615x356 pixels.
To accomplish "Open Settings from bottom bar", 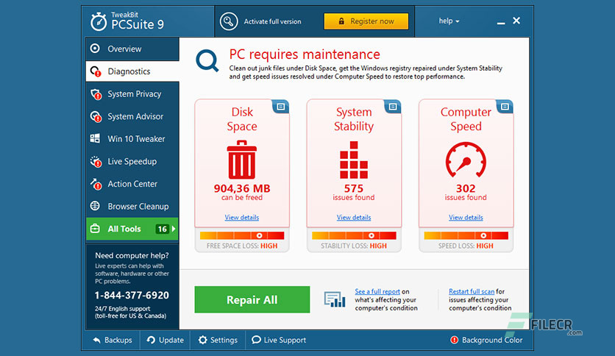I will (x=218, y=340).
